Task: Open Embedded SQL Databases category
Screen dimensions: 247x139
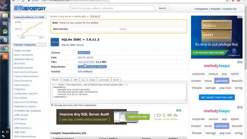Action: coord(27,111)
